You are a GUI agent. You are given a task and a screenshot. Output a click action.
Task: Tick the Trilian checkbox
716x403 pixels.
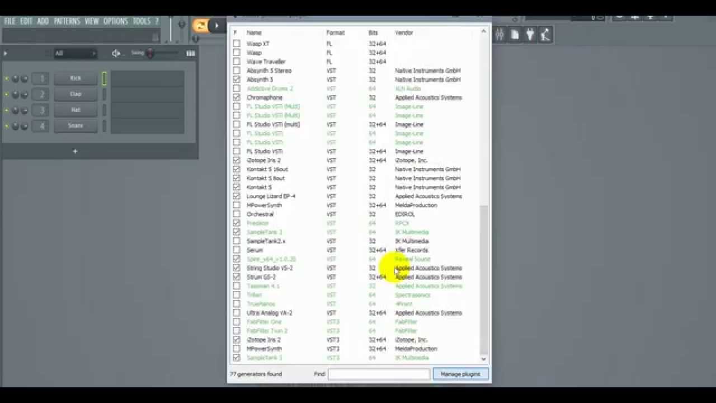click(x=237, y=295)
